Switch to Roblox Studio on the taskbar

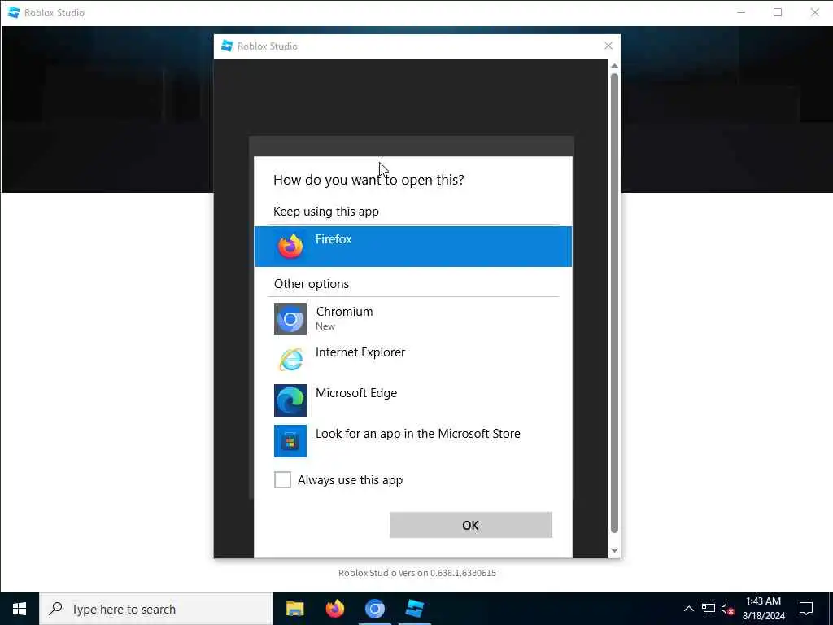tap(414, 609)
